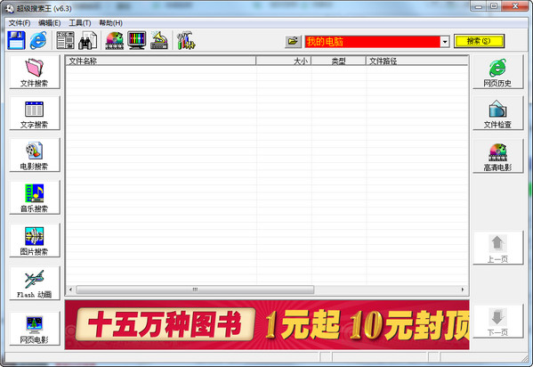Click the yellow 搜索(S) search button

tap(479, 41)
